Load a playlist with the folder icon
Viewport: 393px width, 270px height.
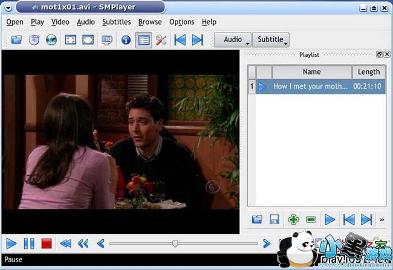tap(257, 220)
